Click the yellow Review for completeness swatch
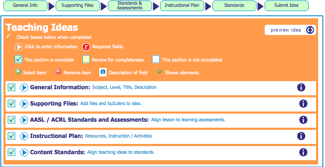 86,59
